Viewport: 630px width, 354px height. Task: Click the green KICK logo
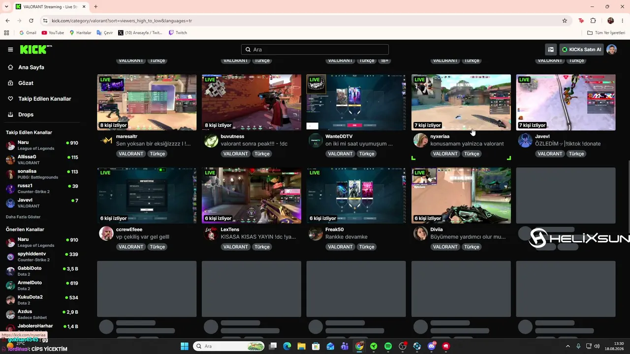pos(35,49)
